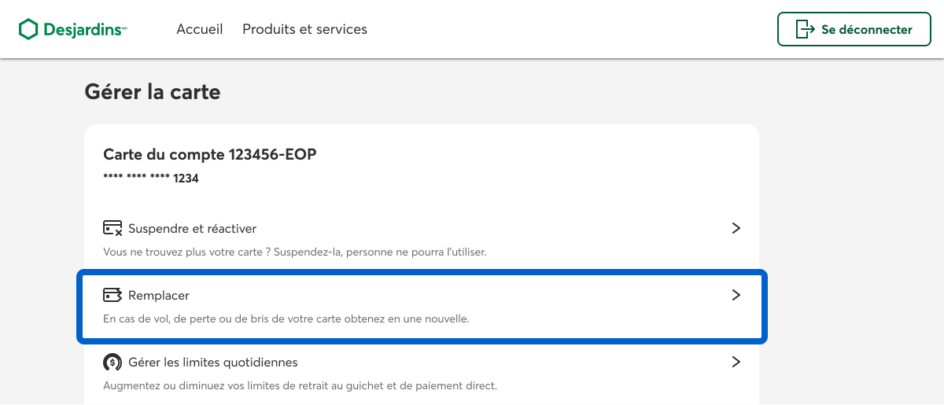Open the Remplacer row chevron arrow
Viewport: 944px width, 405px height.
(736, 296)
